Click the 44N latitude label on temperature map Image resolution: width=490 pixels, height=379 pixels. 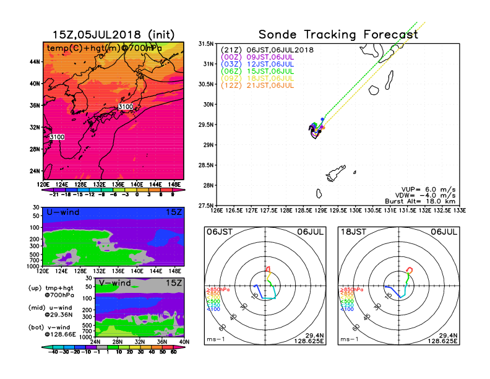[x=35, y=62]
